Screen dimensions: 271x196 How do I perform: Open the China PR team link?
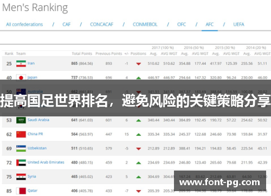point(35,134)
